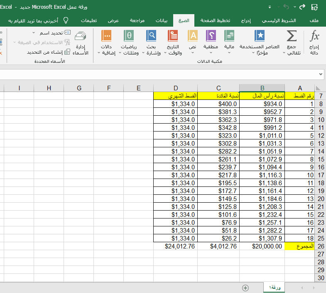Open the Financial functions icon
Viewport: 326px width, 293px height.
coord(229,36)
